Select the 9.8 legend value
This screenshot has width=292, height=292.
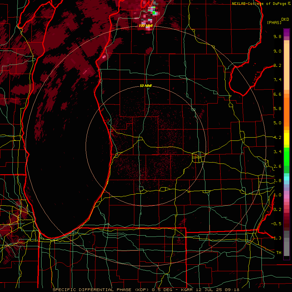(277, 37)
